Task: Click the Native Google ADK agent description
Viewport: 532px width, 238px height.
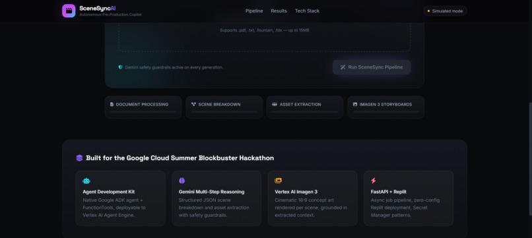Action: tap(114, 208)
